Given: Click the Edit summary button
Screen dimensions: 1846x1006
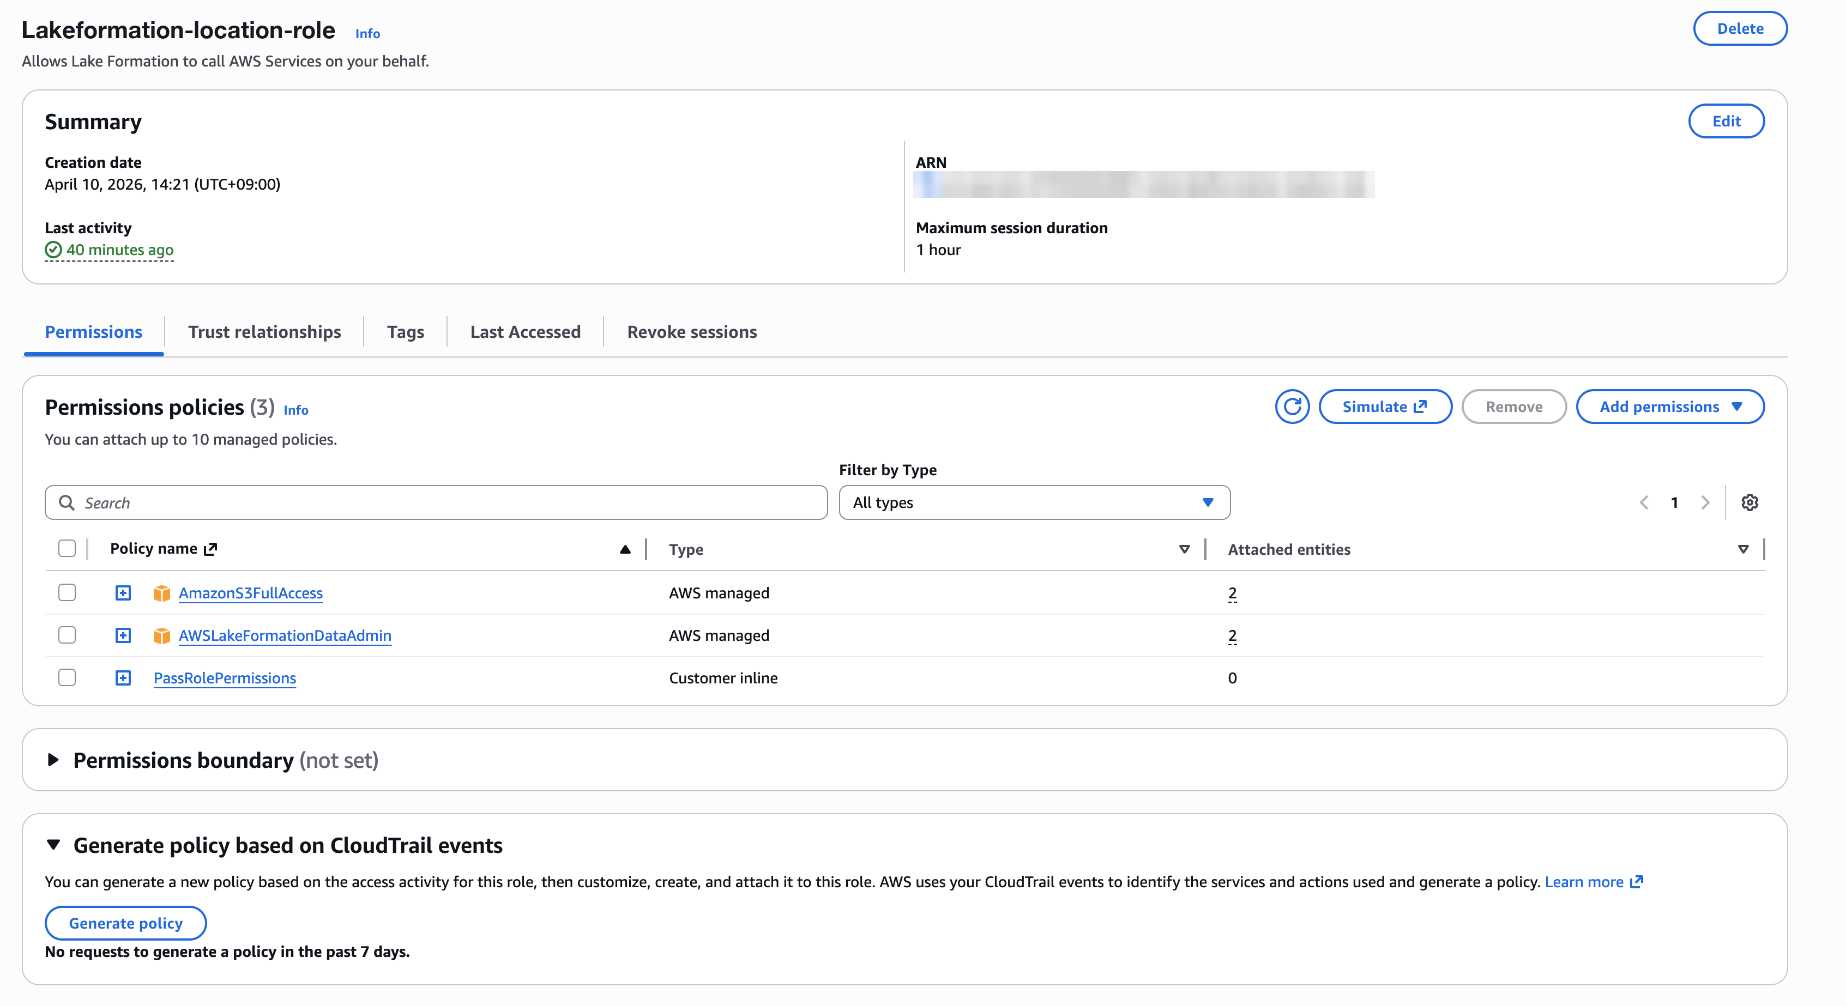Looking at the screenshot, I should tap(1726, 121).
